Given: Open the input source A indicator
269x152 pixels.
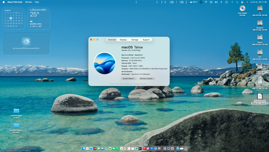Looking at the screenshot, I should (x=226, y=2).
